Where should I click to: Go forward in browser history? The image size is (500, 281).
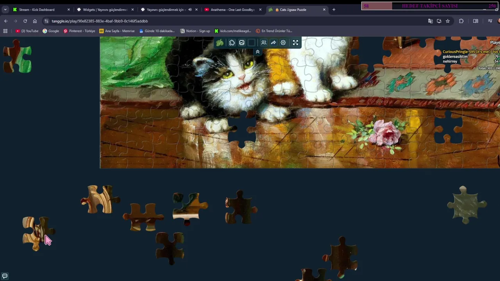coord(16,21)
